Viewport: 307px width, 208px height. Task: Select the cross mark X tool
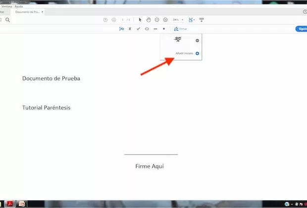tap(130, 29)
